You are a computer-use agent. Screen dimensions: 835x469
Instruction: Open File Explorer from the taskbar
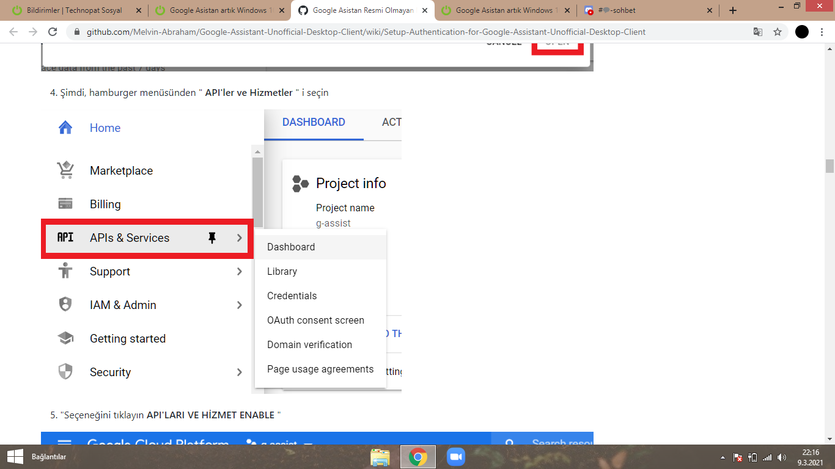point(380,457)
